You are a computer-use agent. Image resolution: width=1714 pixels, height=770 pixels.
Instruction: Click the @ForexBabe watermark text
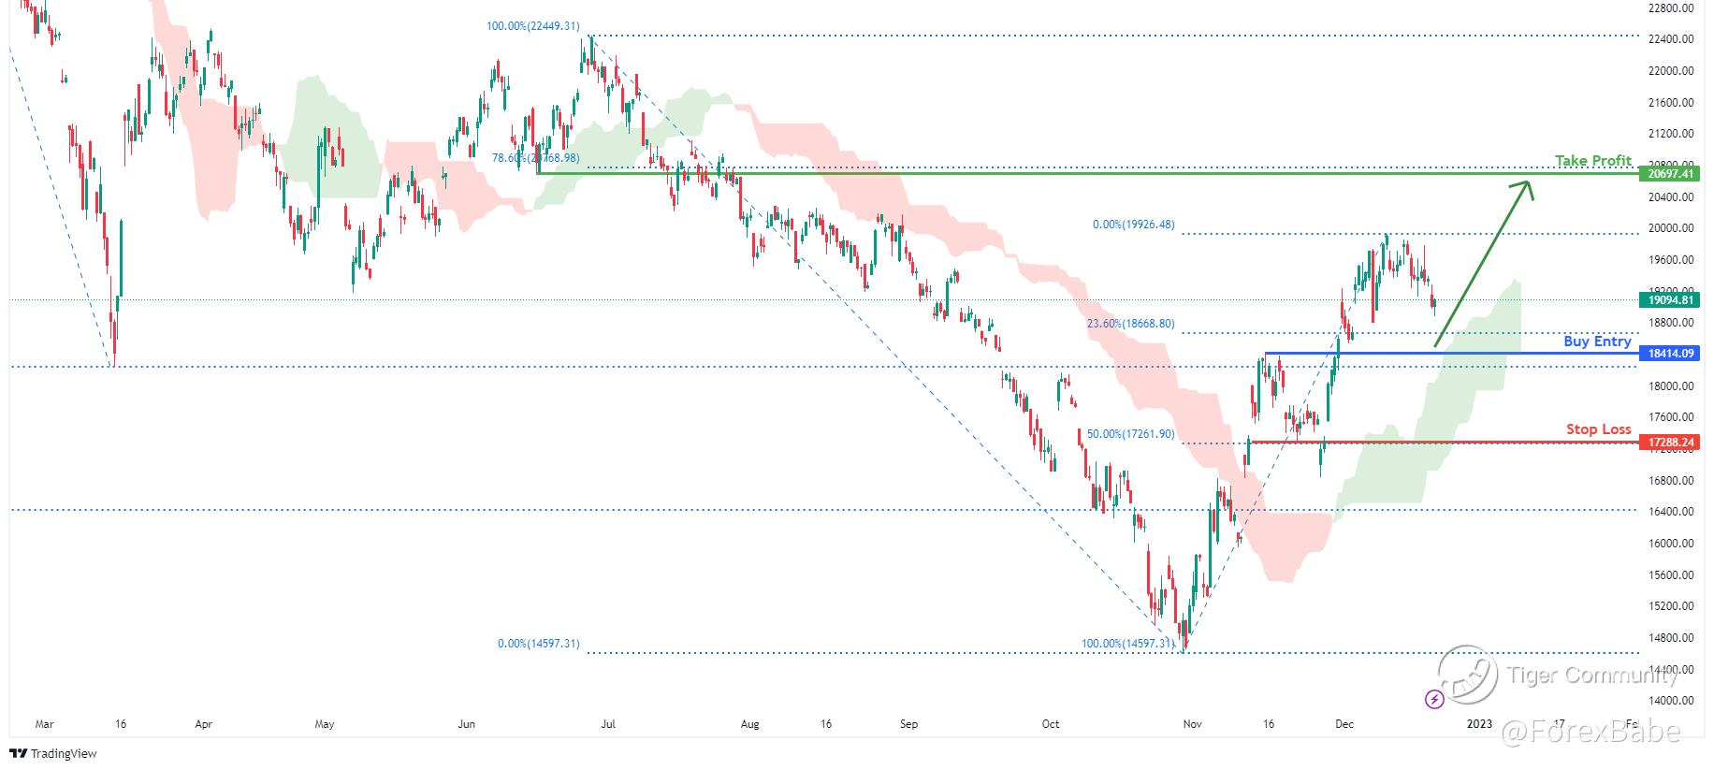tap(1591, 731)
